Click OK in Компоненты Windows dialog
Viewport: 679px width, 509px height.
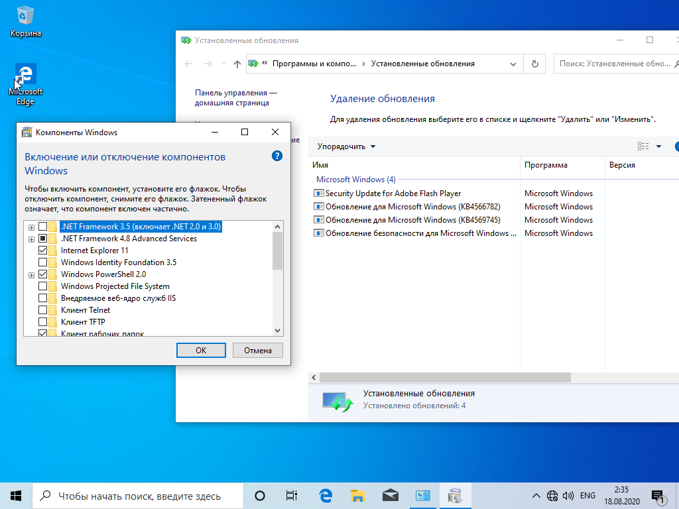point(201,350)
